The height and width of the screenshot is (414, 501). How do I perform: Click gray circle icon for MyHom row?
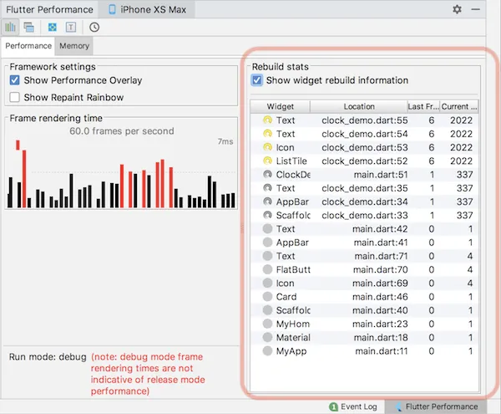[267, 324]
